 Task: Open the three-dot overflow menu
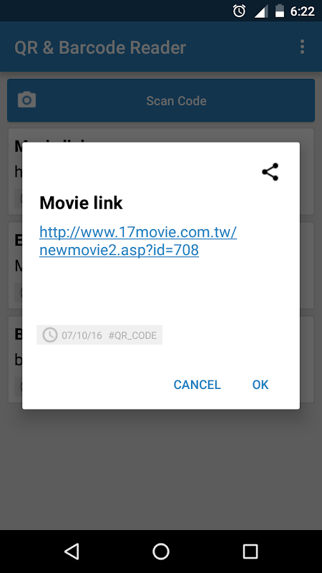pyautogui.click(x=302, y=47)
